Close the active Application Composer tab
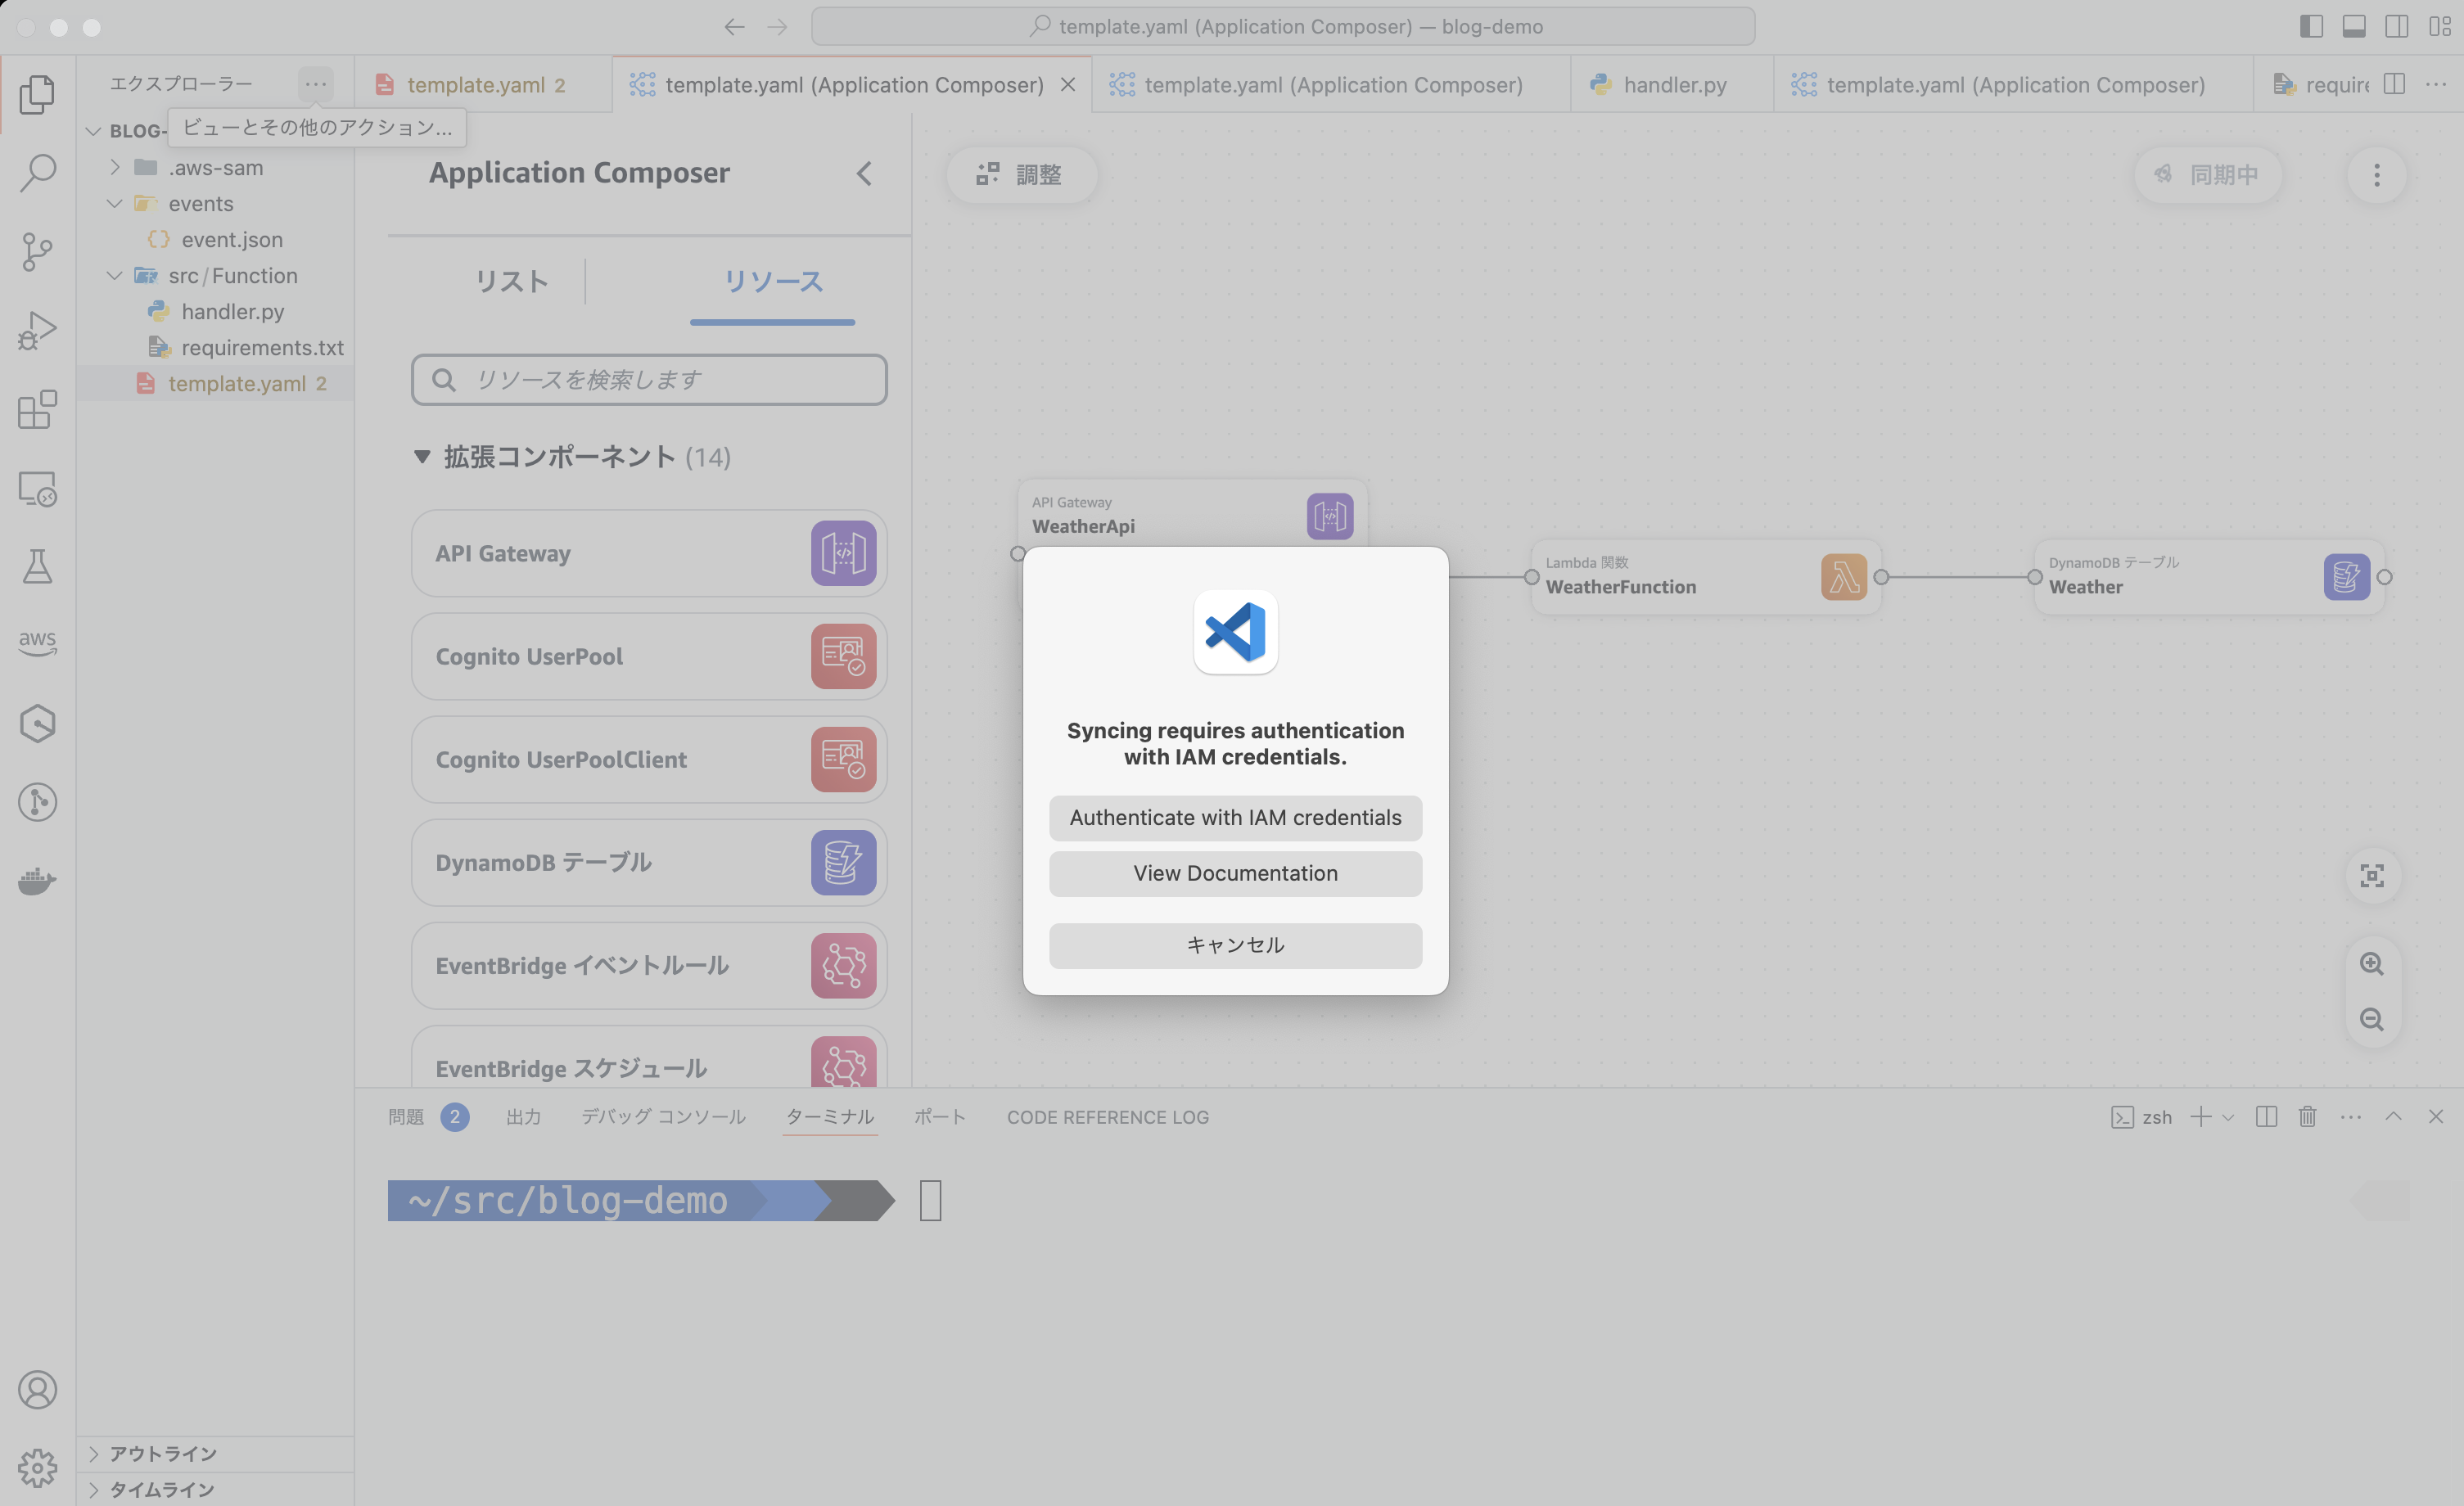Viewport: 2464px width, 1506px height. [1068, 84]
